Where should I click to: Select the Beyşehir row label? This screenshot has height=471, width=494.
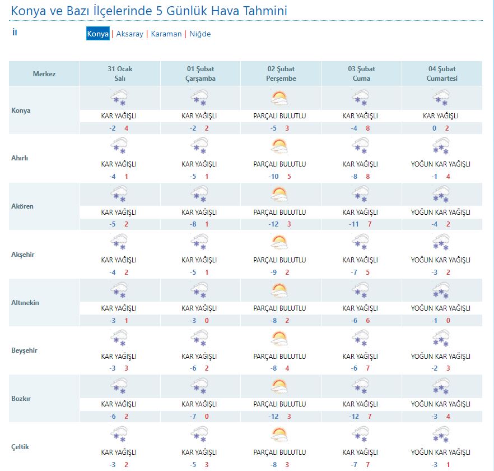pos(24,350)
